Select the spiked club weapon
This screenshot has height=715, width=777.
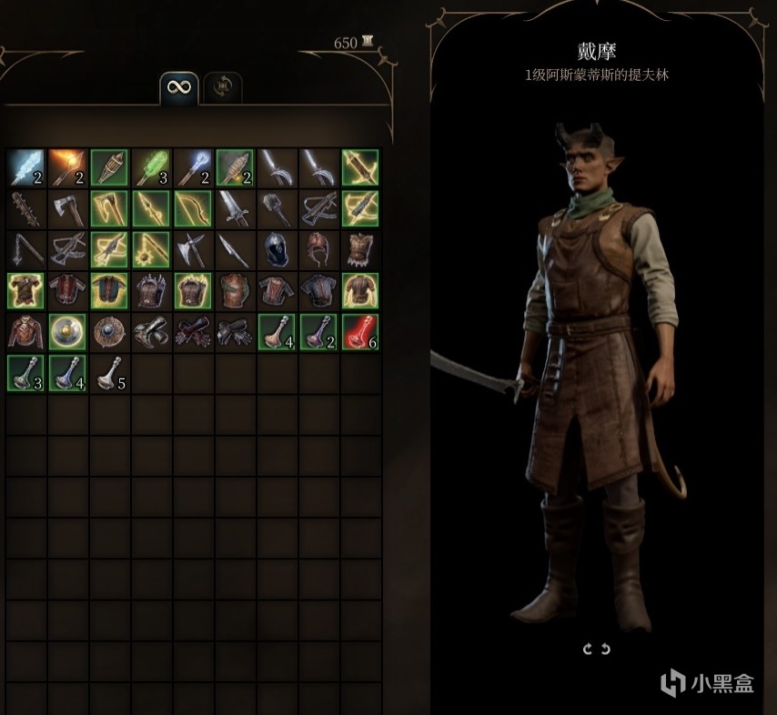pyautogui.click(x=25, y=208)
